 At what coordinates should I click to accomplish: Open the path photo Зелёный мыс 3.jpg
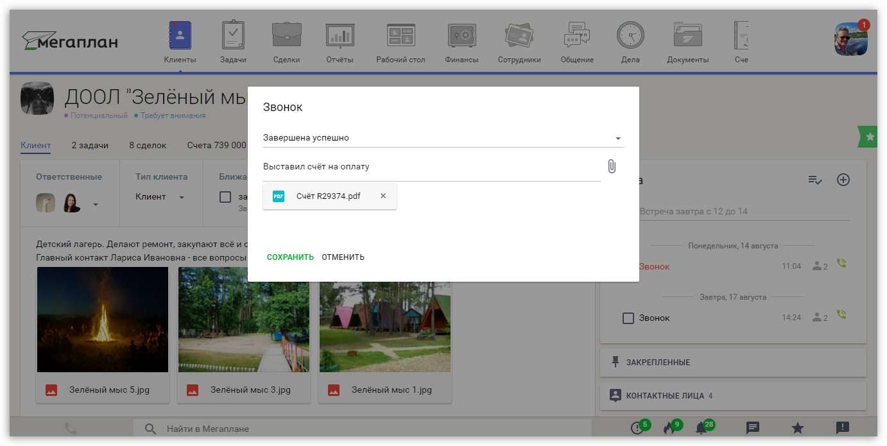click(x=244, y=320)
